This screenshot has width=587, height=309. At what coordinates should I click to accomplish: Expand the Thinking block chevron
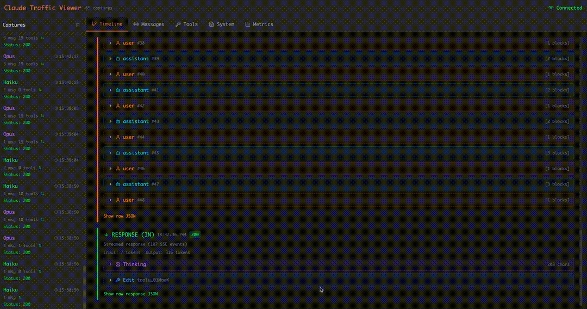(110, 264)
